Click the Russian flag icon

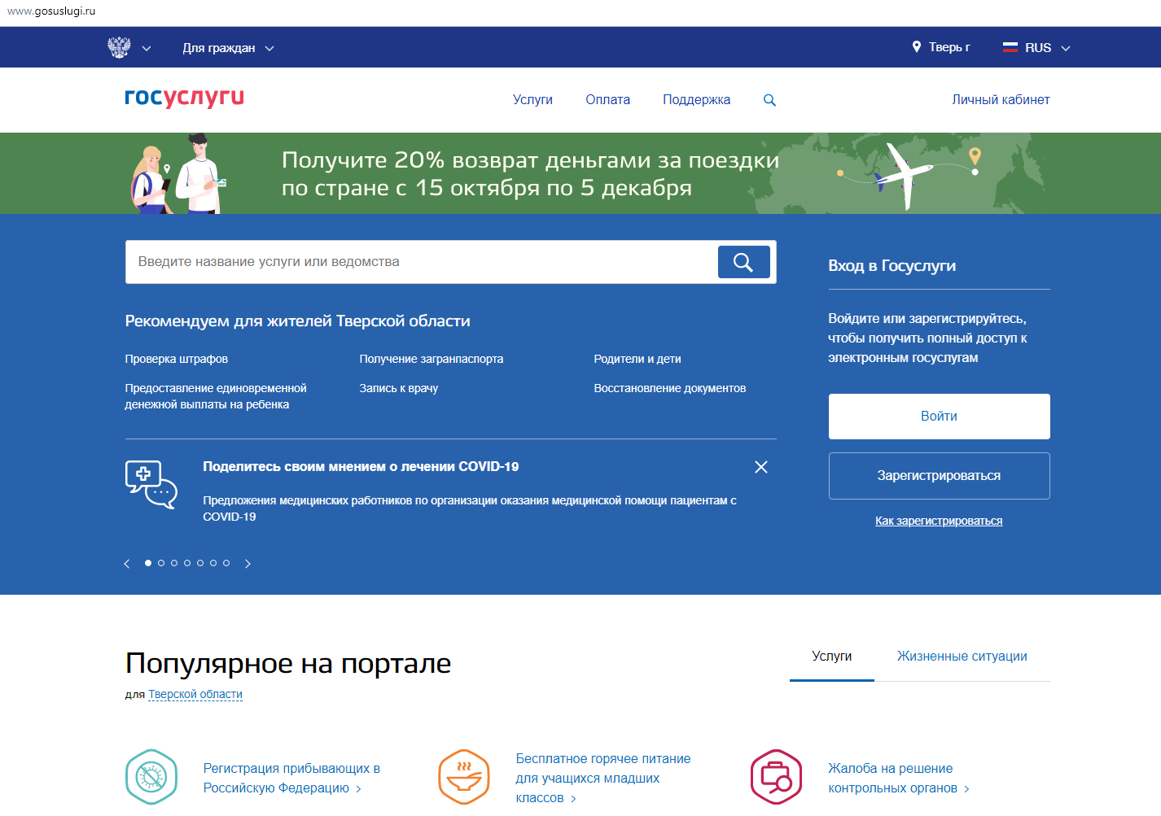1010,47
